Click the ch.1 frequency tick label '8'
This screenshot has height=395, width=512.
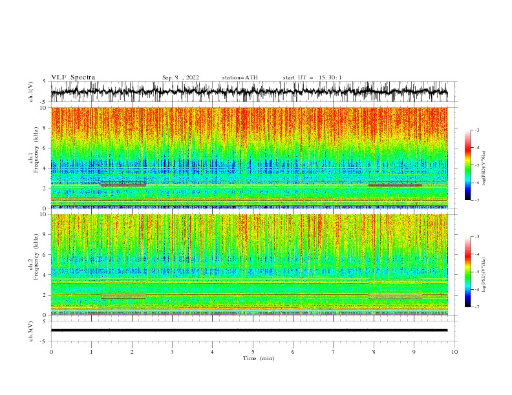coord(45,128)
